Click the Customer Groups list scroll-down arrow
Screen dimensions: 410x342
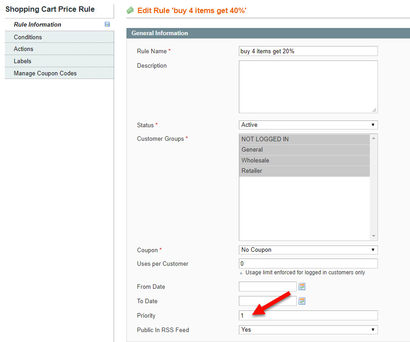click(x=374, y=236)
